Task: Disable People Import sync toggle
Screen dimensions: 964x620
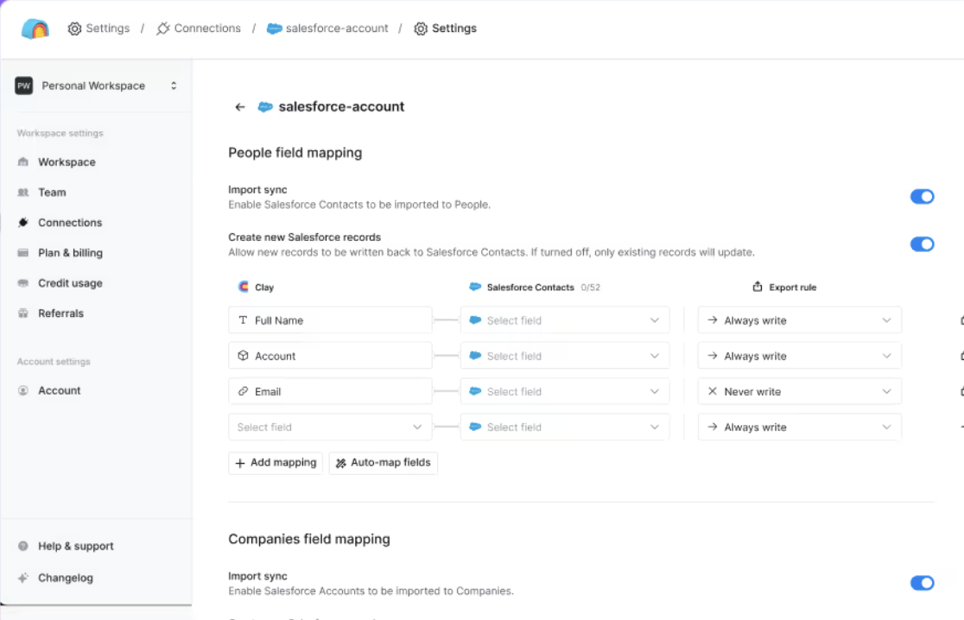Action: pyautogui.click(x=922, y=197)
